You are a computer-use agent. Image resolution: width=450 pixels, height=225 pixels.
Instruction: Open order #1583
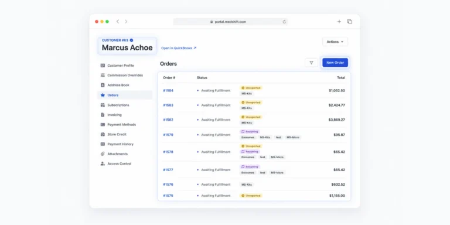click(168, 105)
